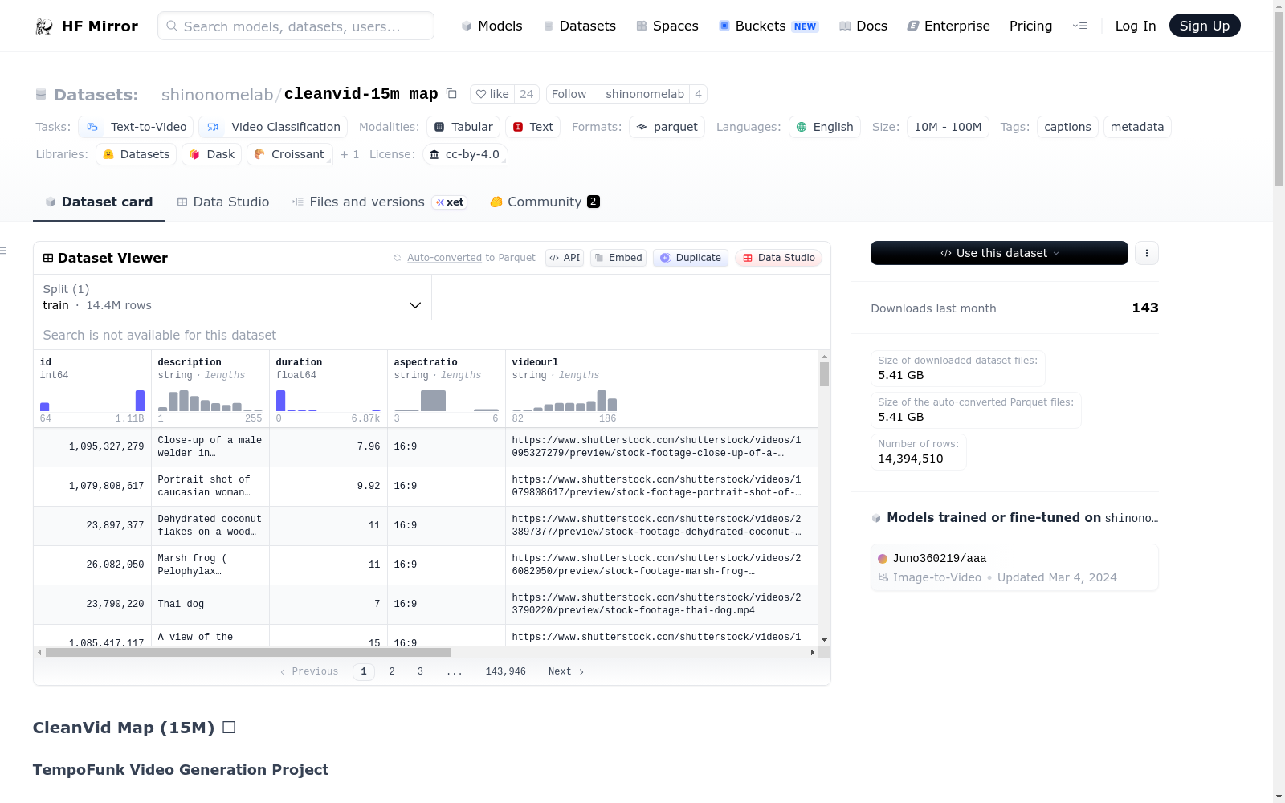Viewport: 1285px width, 803px height.
Task: Click the horizontal scrollbar of the data table
Action: (247, 653)
